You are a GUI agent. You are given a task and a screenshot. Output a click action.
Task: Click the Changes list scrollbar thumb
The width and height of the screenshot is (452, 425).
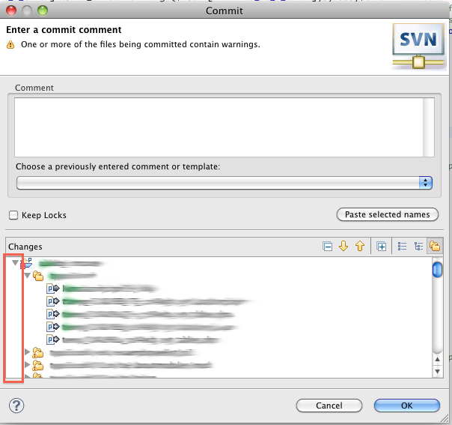pyautogui.click(x=437, y=269)
